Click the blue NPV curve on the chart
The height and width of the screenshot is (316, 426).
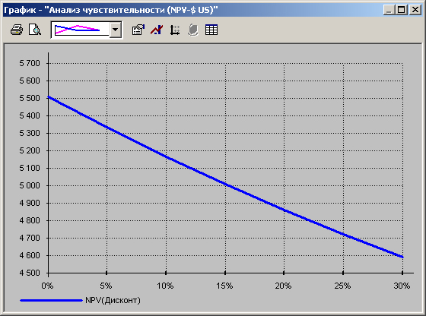[x=225, y=184]
